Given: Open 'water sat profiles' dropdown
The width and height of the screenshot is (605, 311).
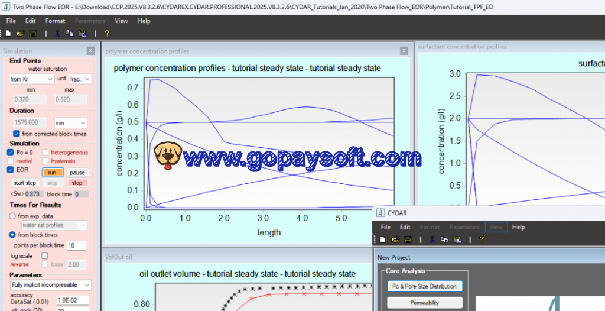Looking at the screenshot, I should pyautogui.click(x=54, y=225).
